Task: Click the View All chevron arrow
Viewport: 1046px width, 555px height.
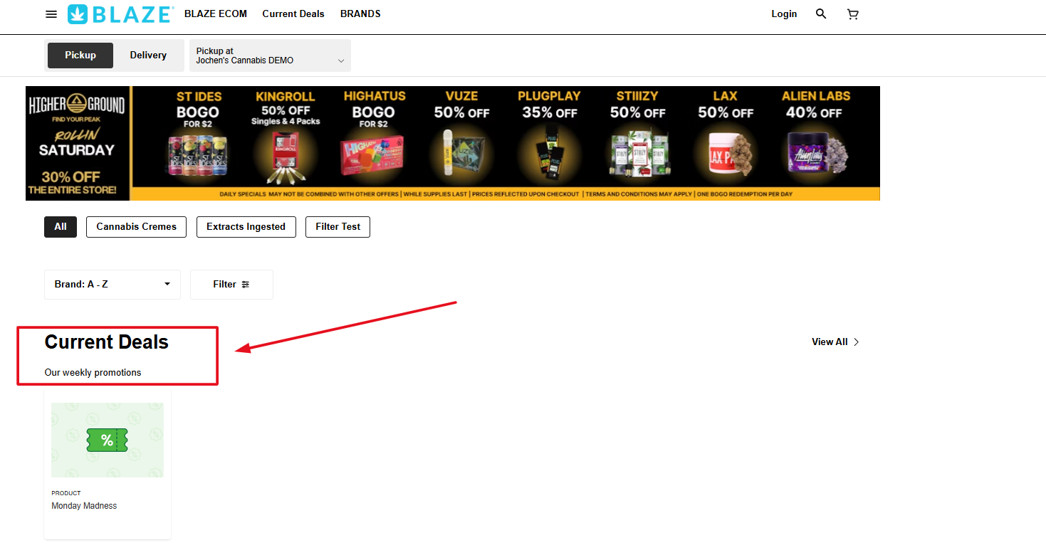Action: pyautogui.click(x=857, y=342)
